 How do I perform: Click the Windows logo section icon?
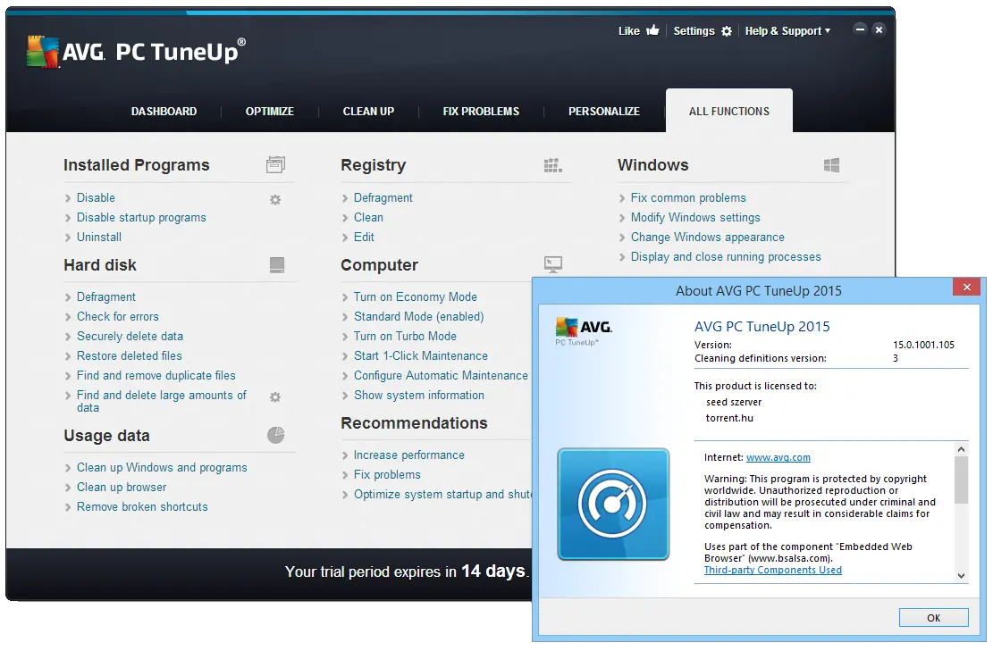[831, 165]
